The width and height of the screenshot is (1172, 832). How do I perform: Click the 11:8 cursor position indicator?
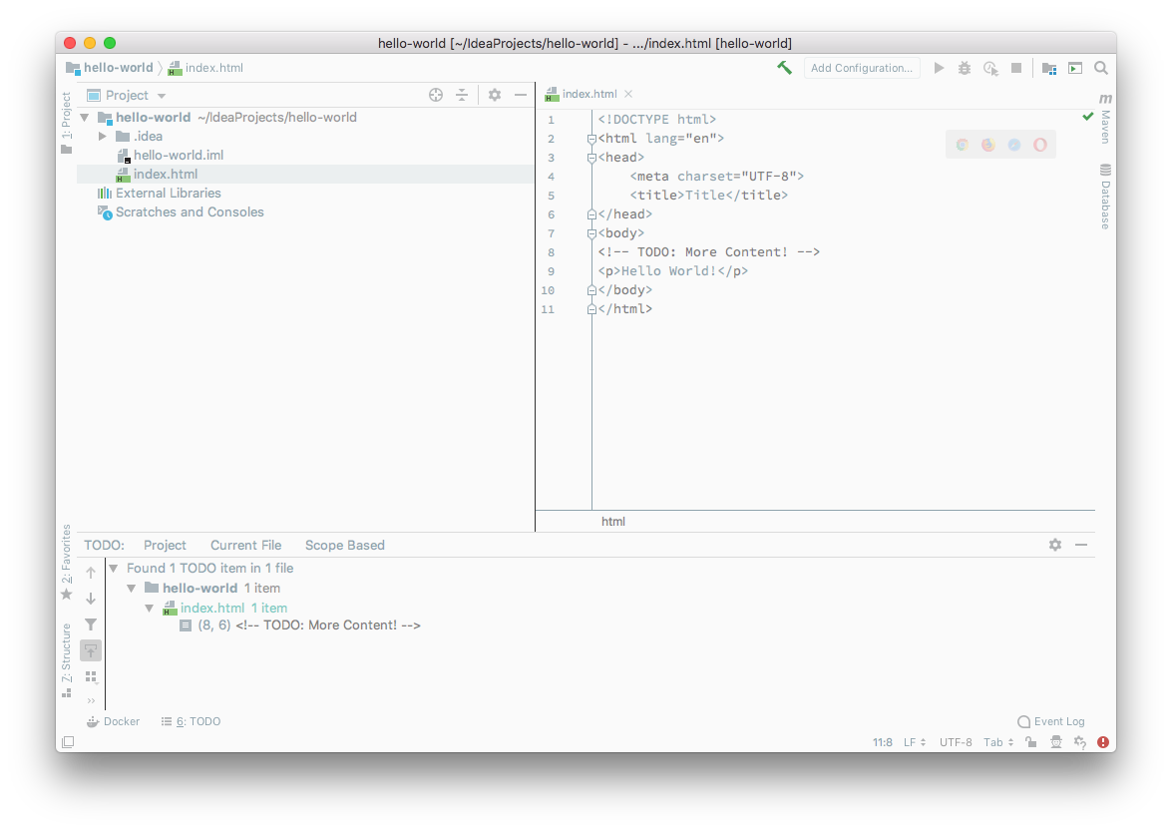point(882,742)
